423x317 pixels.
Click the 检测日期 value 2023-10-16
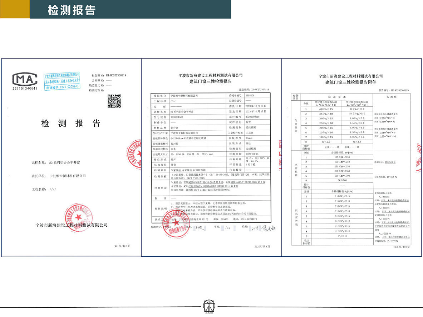pos(252,154)
